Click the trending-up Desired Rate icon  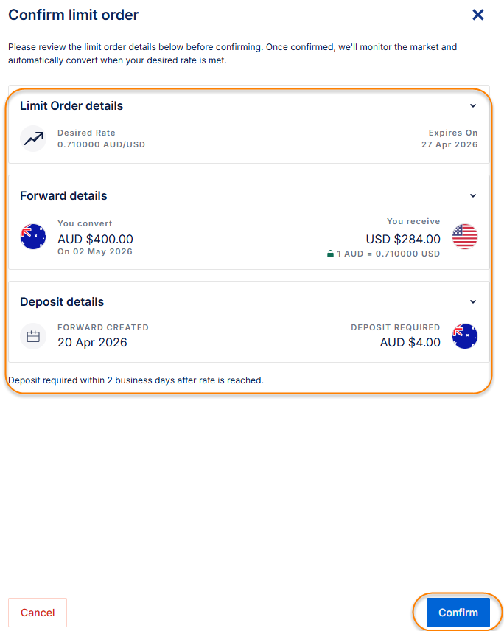(33, 139)
